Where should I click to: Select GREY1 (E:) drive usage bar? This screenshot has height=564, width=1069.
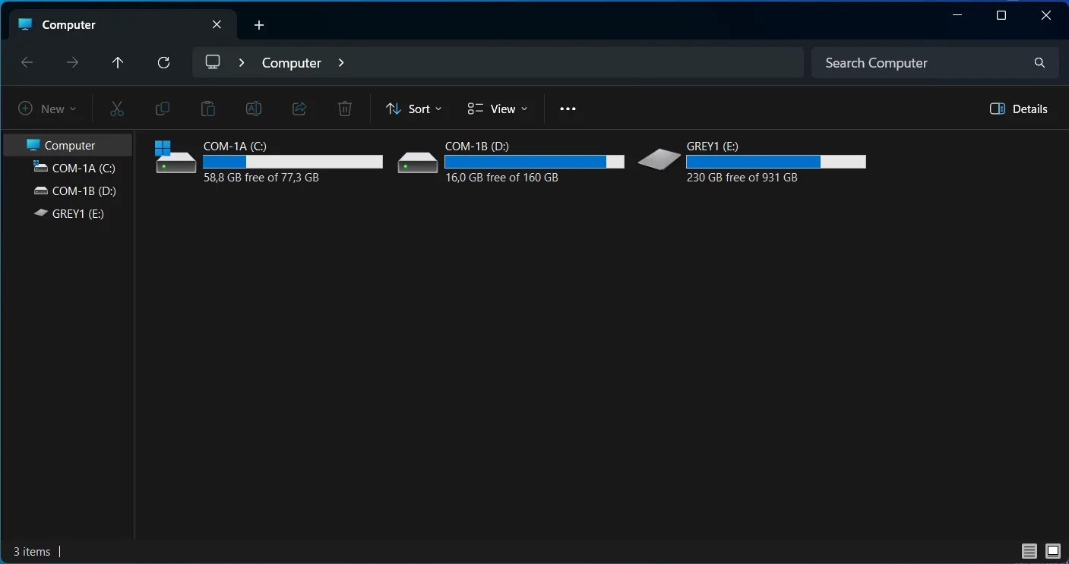click(x=776, y=162)
